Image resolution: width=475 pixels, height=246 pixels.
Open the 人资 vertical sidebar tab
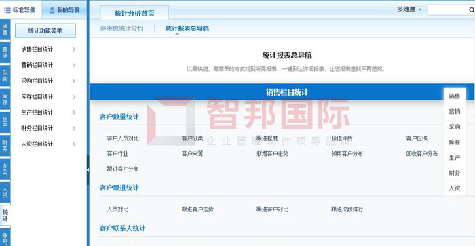point(5,192)
